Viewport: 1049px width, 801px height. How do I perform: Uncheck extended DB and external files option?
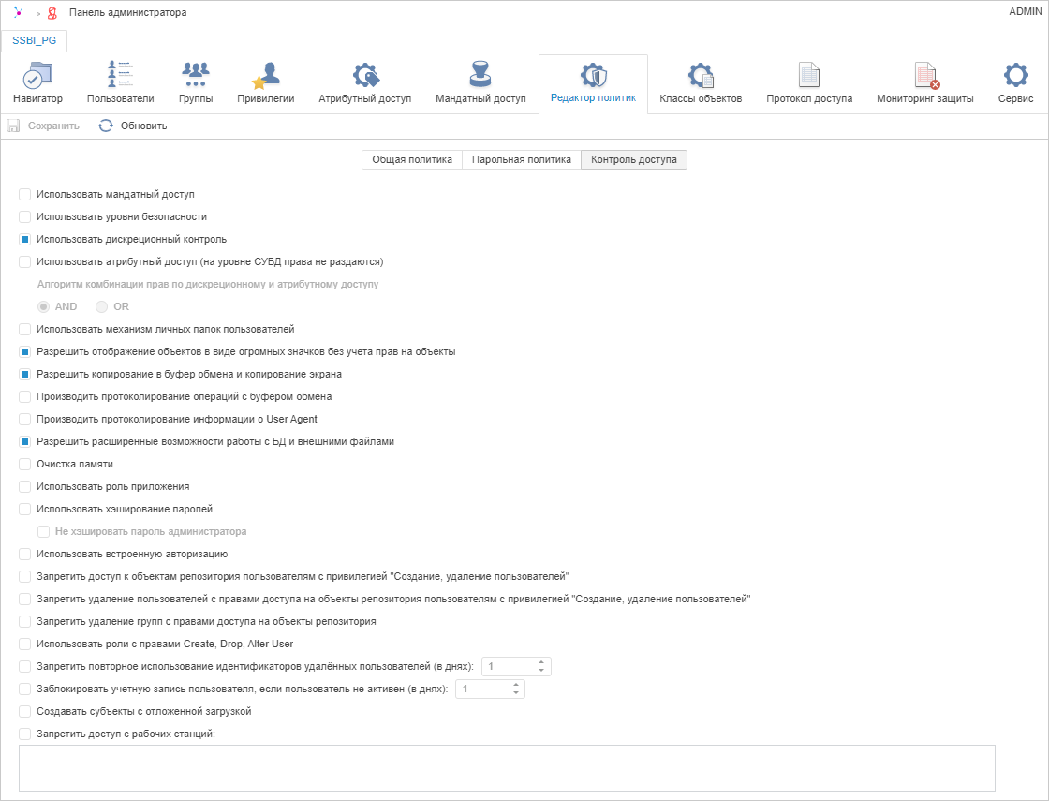24,441
